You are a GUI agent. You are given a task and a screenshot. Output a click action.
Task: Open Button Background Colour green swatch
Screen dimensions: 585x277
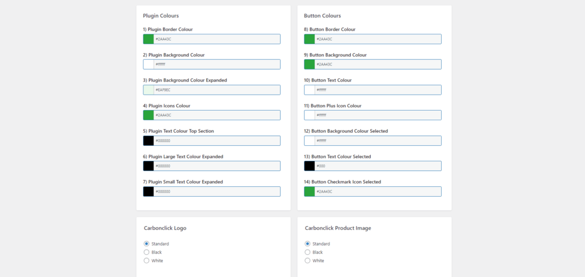(310, 64)
